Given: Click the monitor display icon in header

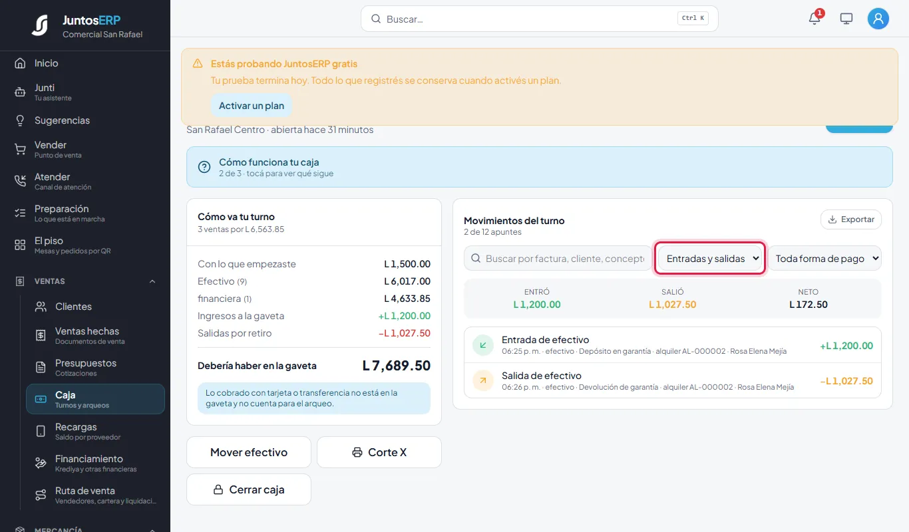Looking at the screenshot, I should click(846, 19).
